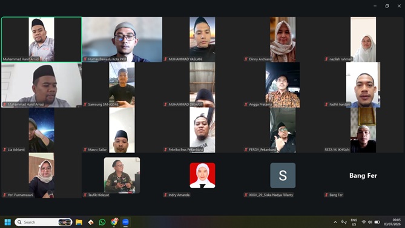Select Indry Amanda's profile photo tile

pyautogui.click(x=202, y=175)
